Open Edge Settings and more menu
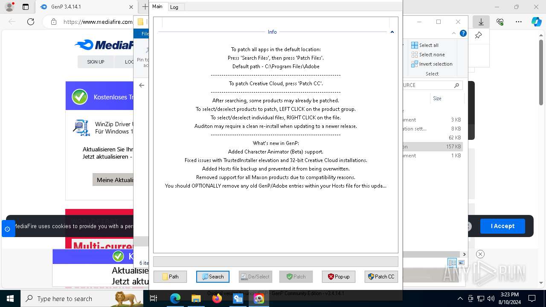The image size is (546, 307). (519, 22)
